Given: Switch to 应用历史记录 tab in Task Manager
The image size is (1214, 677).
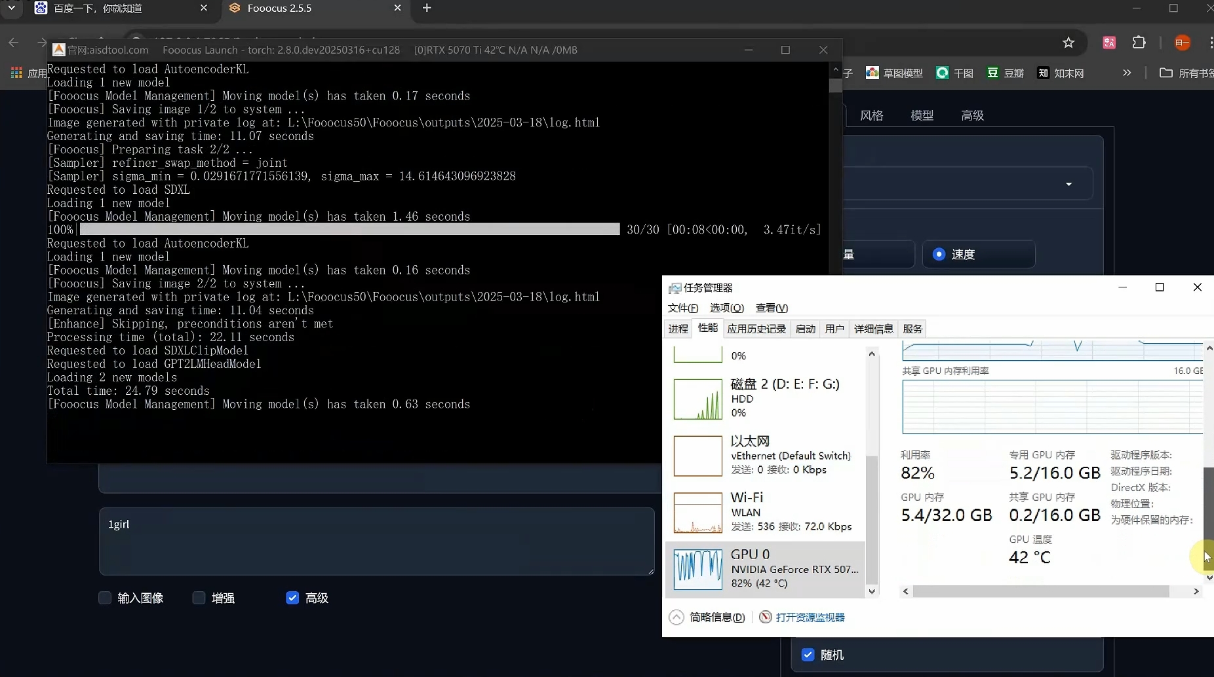Looking at the screenshot, I should point(756,329).
